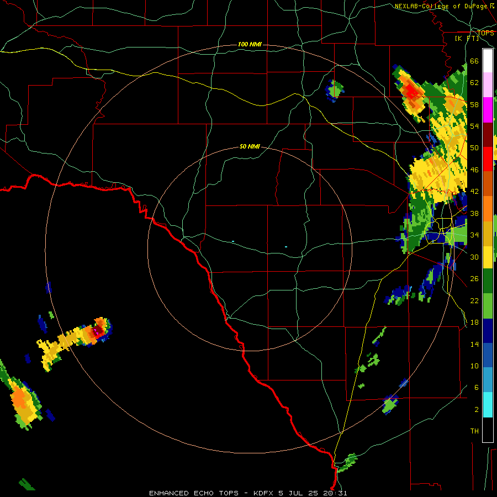Select the "42" legend value
This screenshot has width=497, height=497.
click(x=474, y=192)
